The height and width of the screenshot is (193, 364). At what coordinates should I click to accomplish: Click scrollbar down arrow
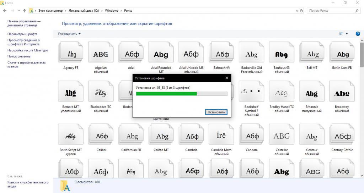point(362,176)
